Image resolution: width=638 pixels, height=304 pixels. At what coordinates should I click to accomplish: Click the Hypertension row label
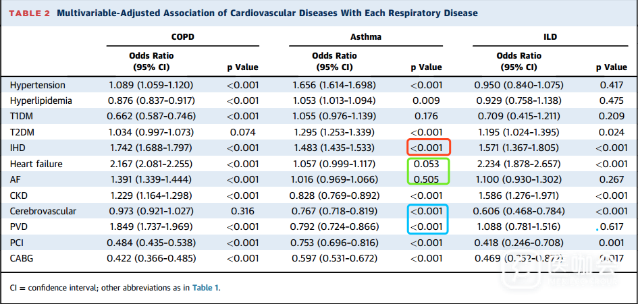[38, 86]
